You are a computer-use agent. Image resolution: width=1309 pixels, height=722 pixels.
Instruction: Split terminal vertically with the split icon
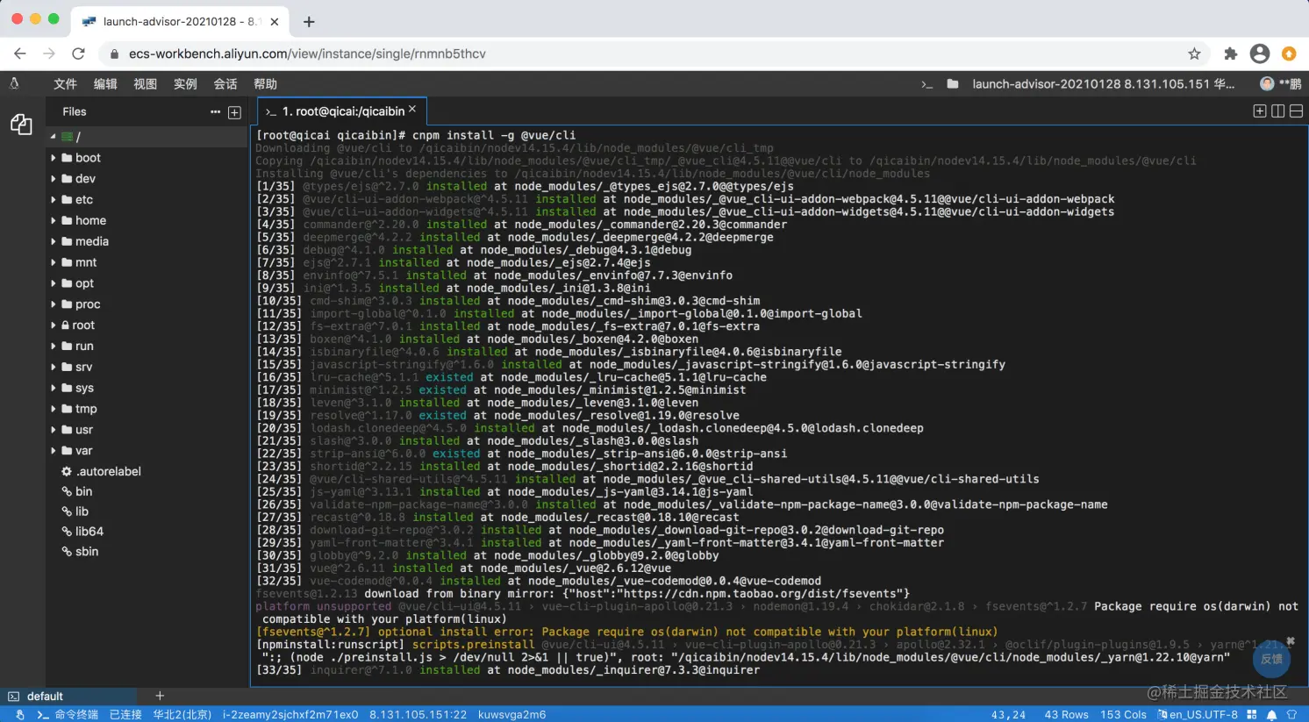1278,111
